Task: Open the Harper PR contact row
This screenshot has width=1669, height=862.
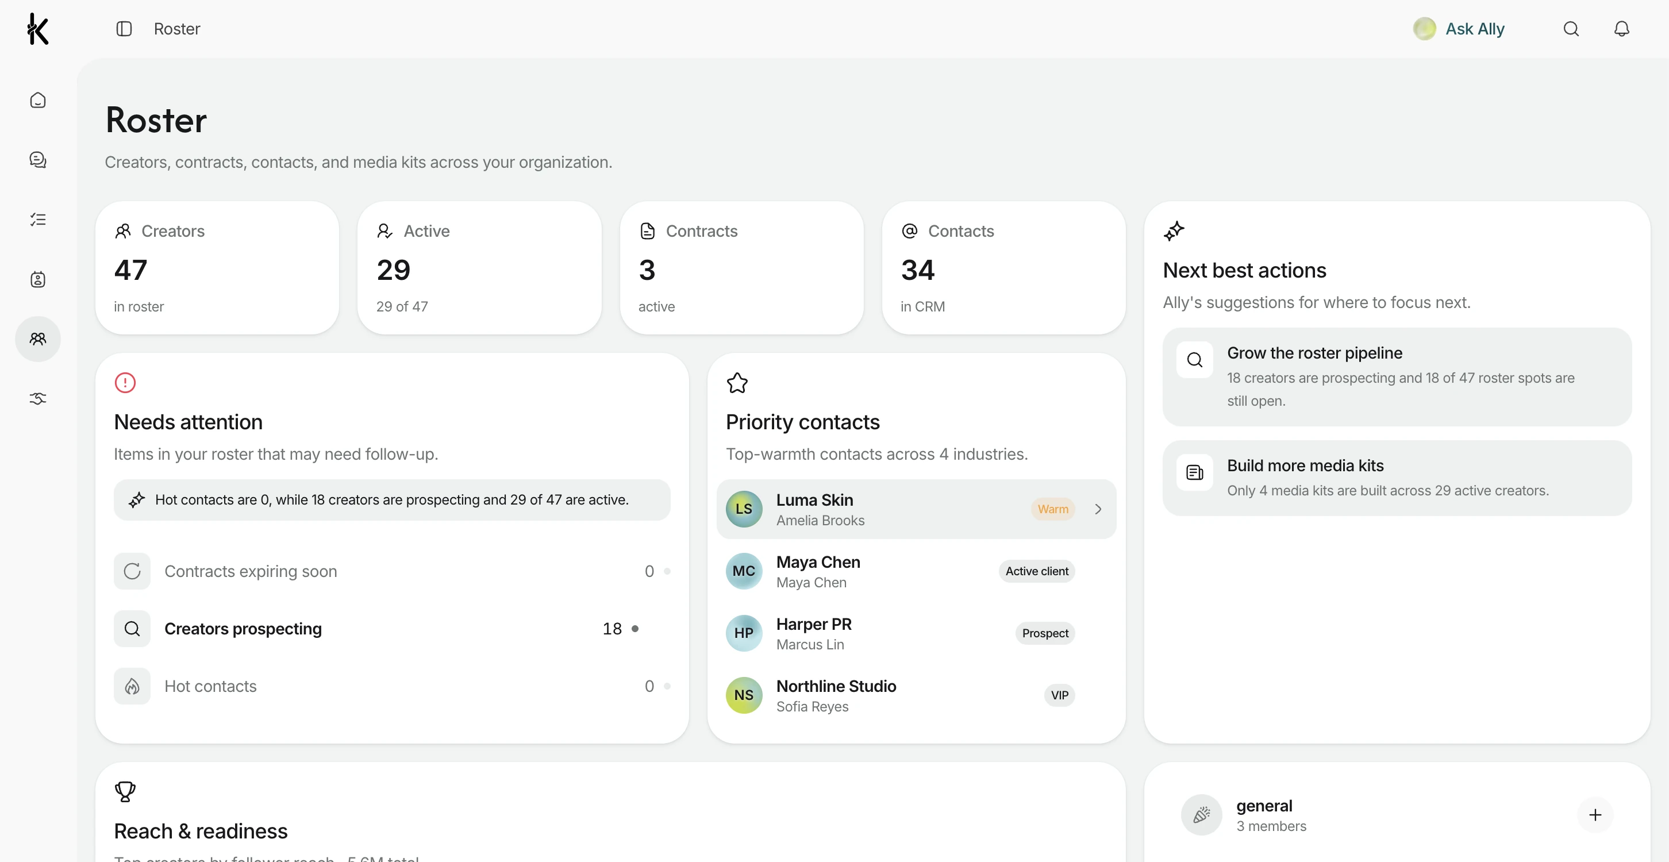Action: pyautogui.click(x=916, y=633)
